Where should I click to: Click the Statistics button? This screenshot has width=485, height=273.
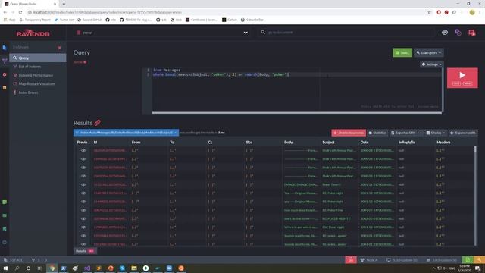[x=377, y=133]
